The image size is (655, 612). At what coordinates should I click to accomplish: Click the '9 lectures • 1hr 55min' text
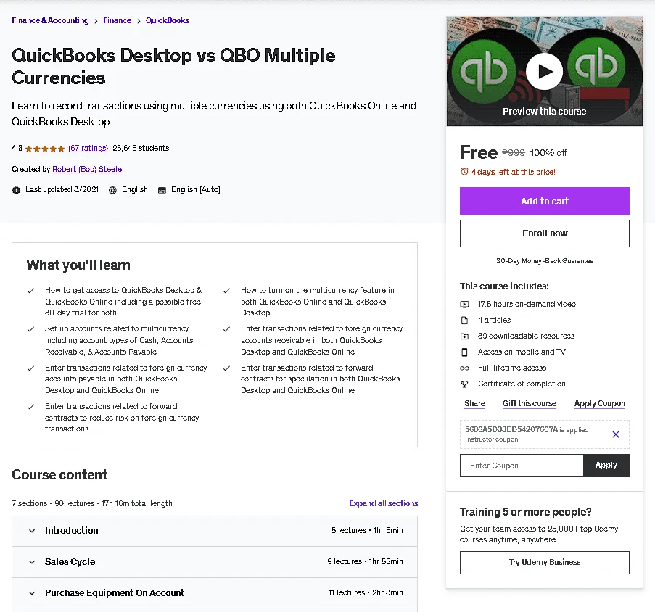pos(365,561)
